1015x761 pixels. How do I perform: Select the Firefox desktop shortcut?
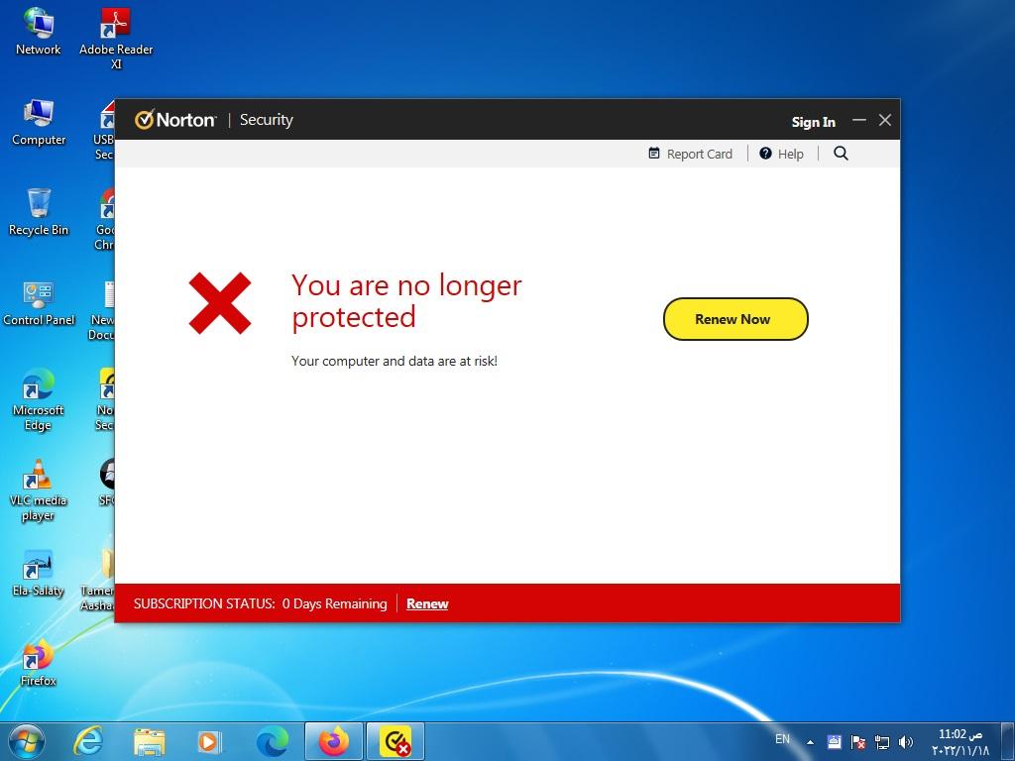39,663
